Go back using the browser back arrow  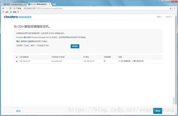click(x=3, y=8)
